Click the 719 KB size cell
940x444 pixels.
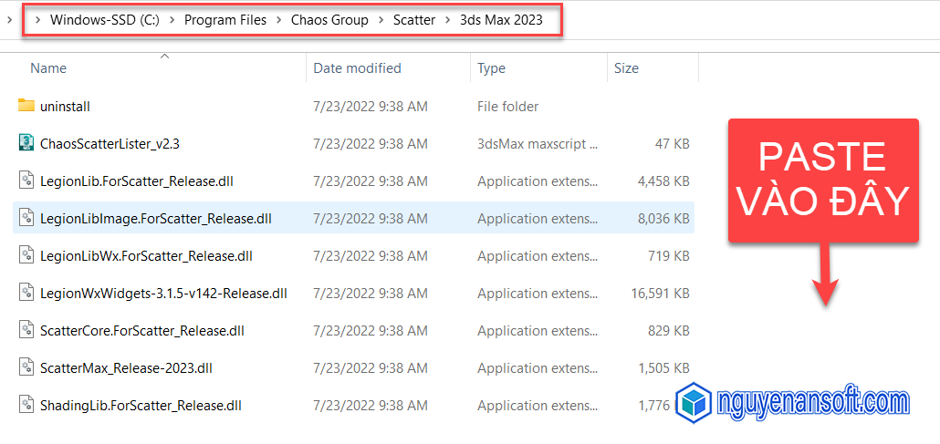click(668, 256)
